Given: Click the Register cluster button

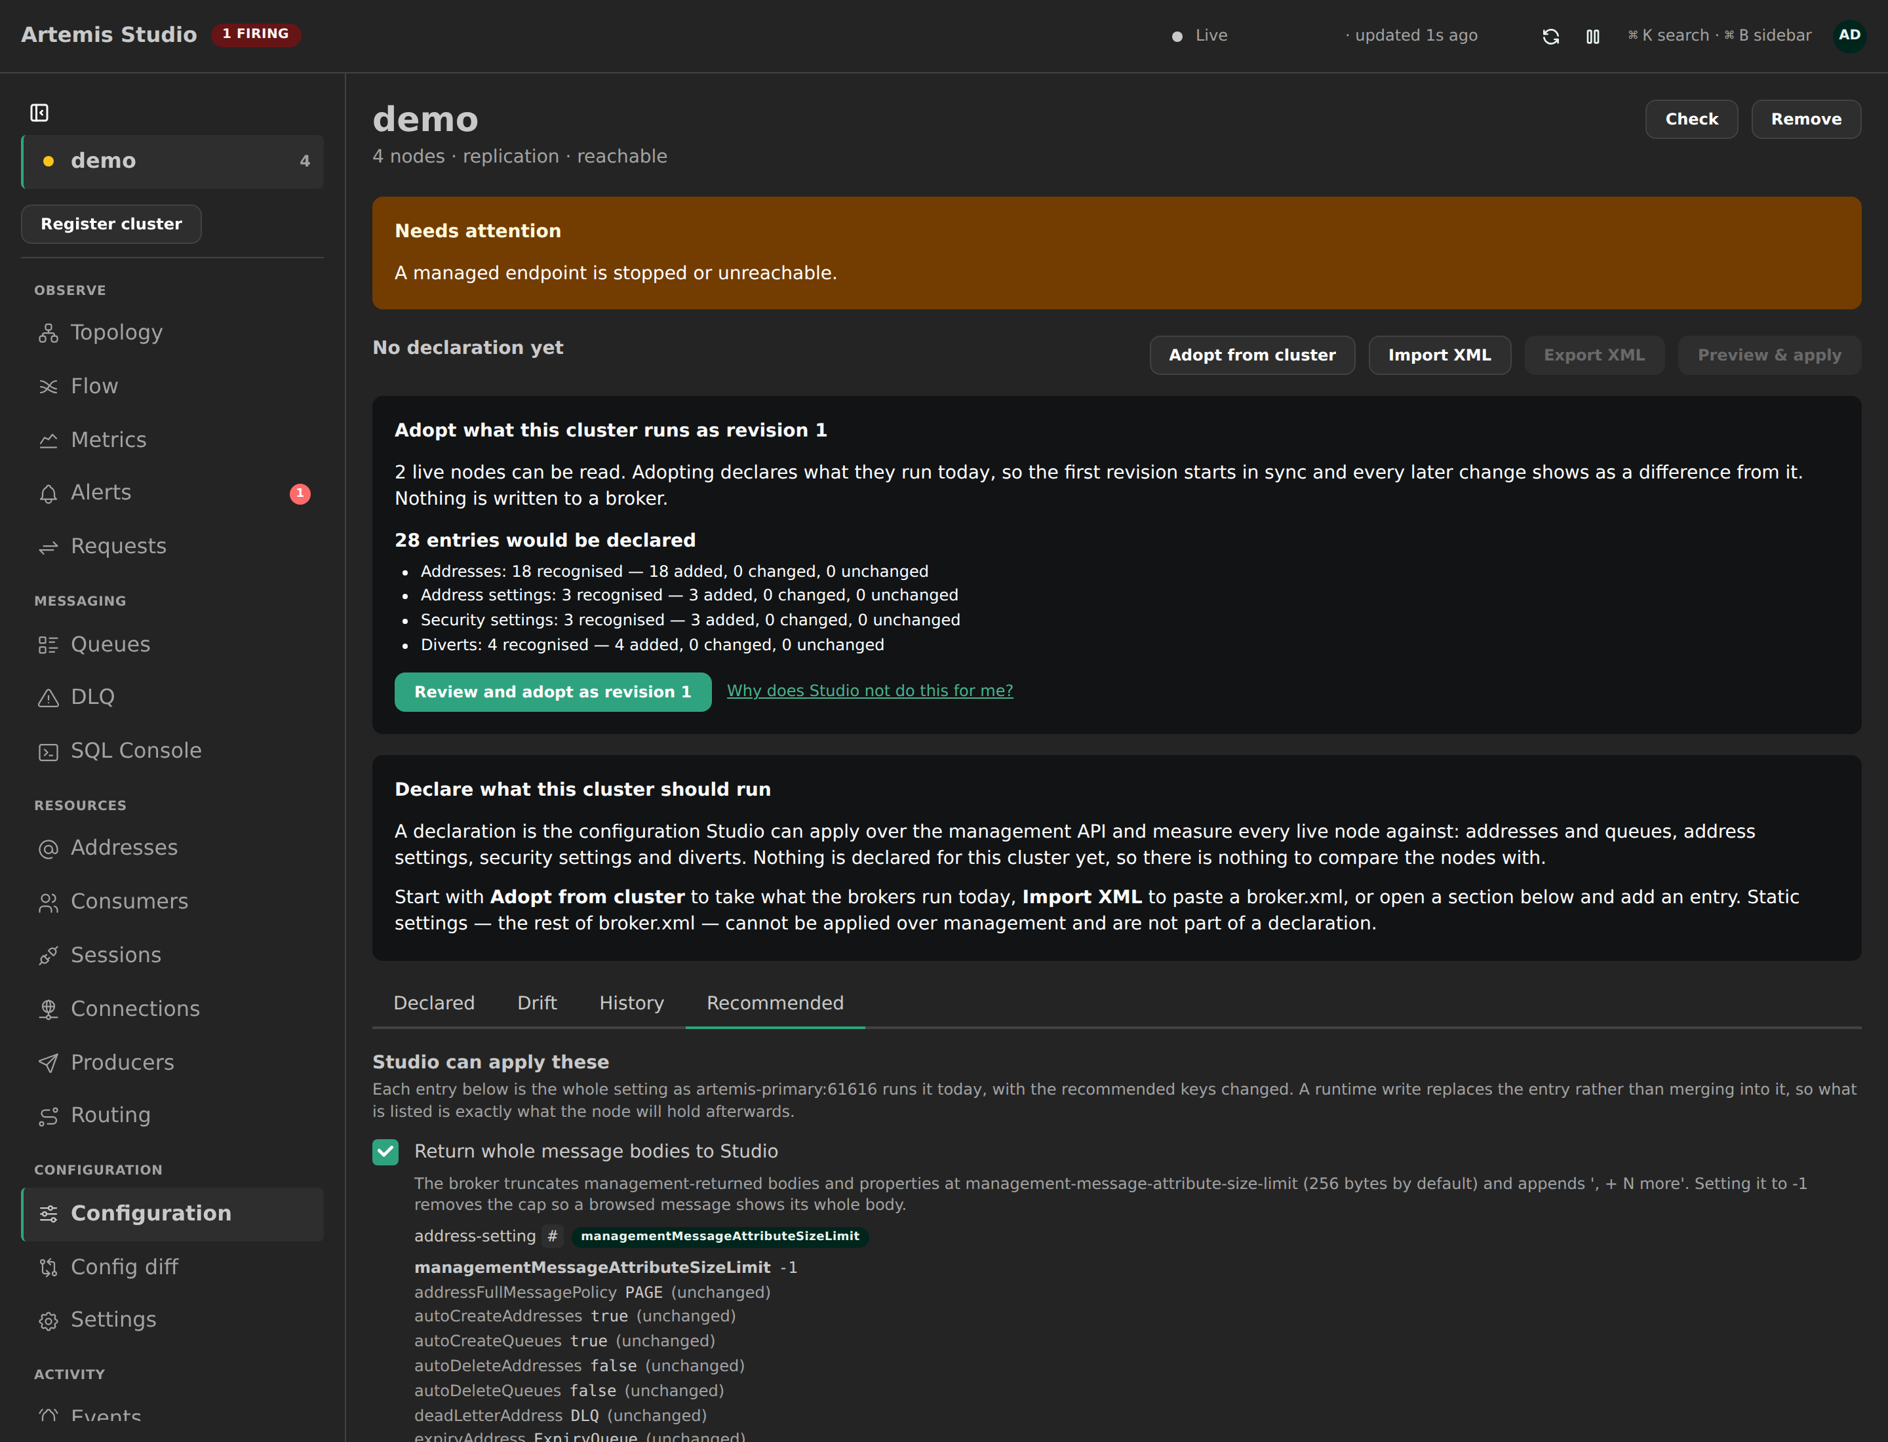Looking at the screenshot, I should coord(111,224).
